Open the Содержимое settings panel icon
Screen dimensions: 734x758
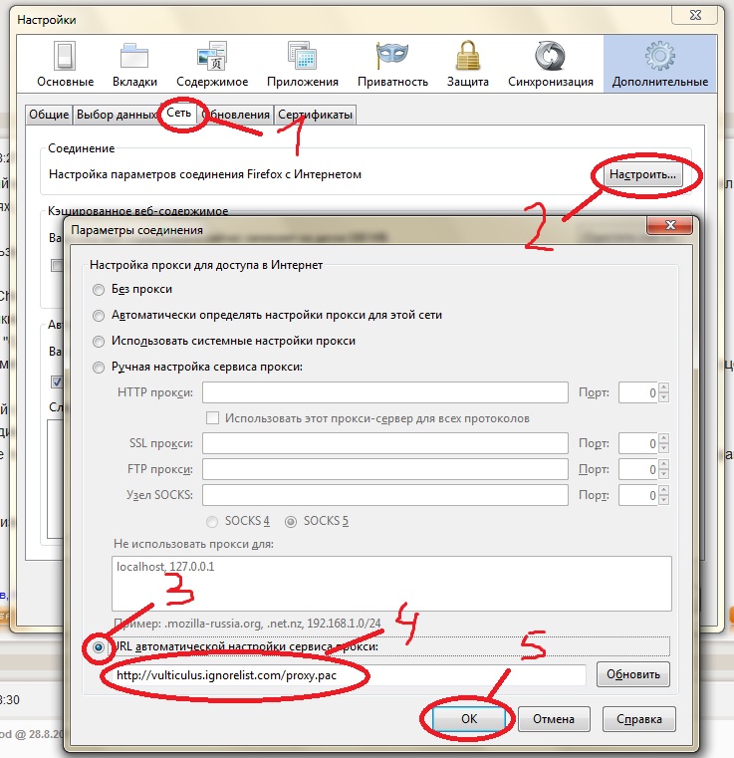coord(212,58)
